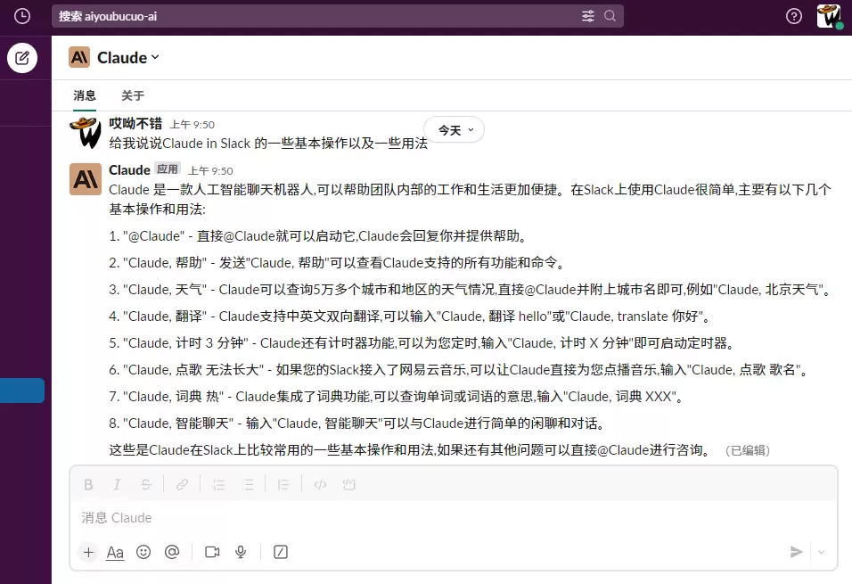
Task: Click list item 8 about 智能聊天
Action: click(x=357, y=424)
